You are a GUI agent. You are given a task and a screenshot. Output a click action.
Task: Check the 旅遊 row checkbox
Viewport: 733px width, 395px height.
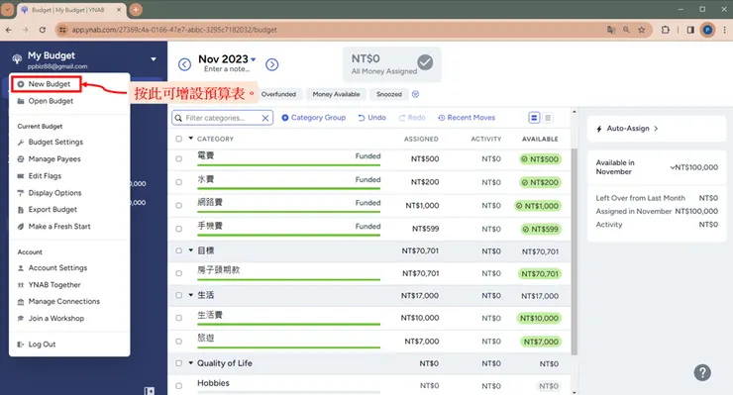tap(178, 342)
